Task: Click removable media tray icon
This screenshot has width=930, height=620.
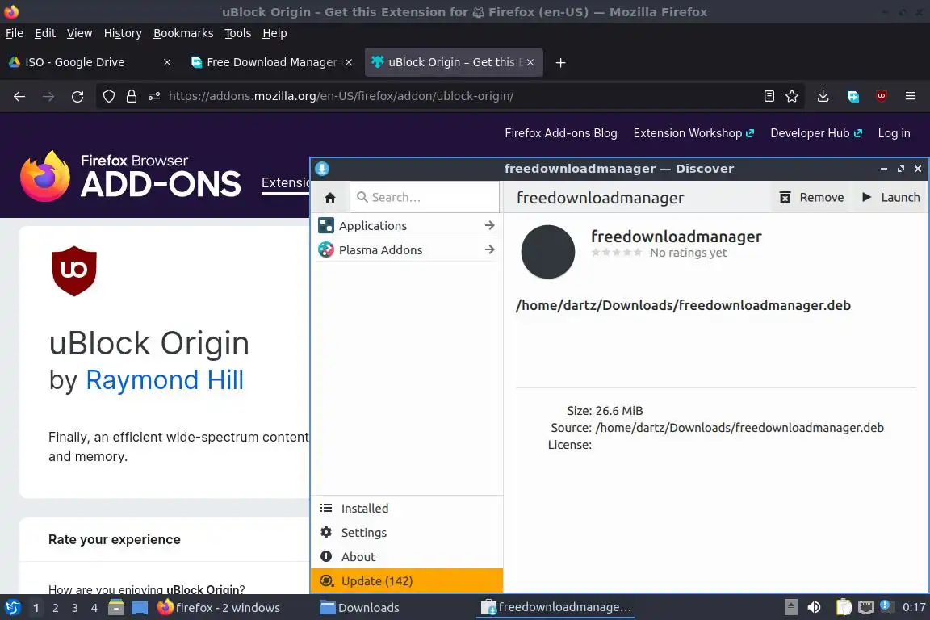Action: [x=790, y=608]
